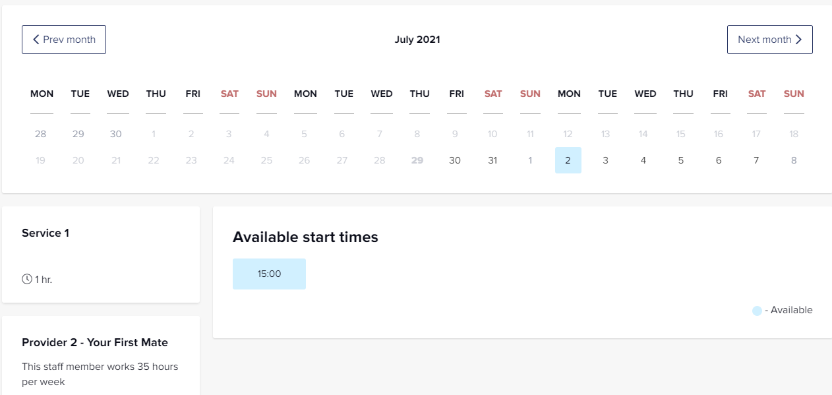The height and width of the screenshot is (395, 832).
Task: Click the left chevron in Prev month
Action: (36, 40)
